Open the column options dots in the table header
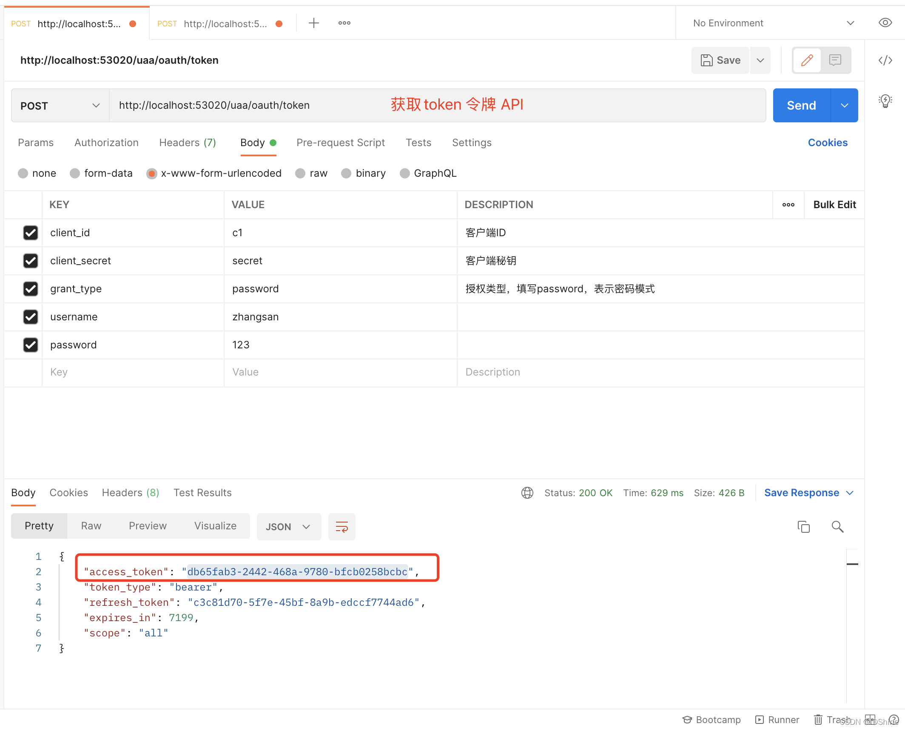 click(x=788, y=205)
